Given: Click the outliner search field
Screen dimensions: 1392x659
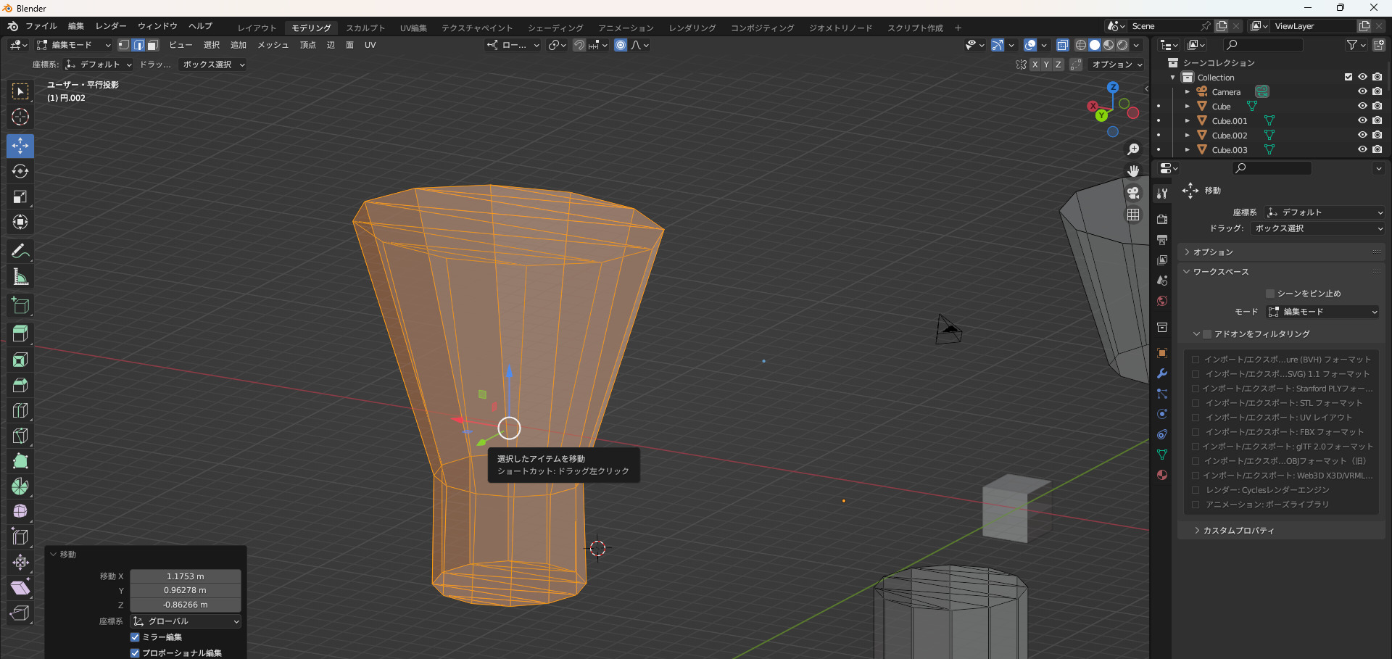Looking at the screenshot, I should coord(1263,45).
